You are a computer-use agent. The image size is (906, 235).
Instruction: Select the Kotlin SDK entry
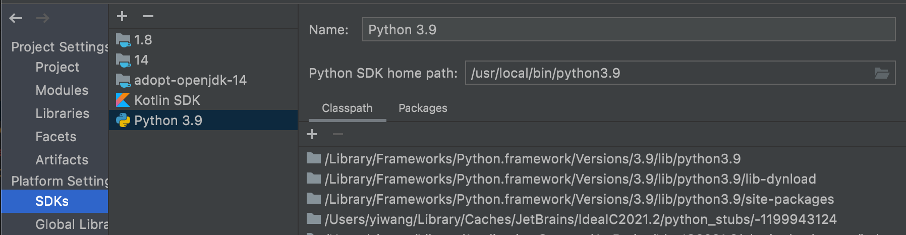click(167, 100)
